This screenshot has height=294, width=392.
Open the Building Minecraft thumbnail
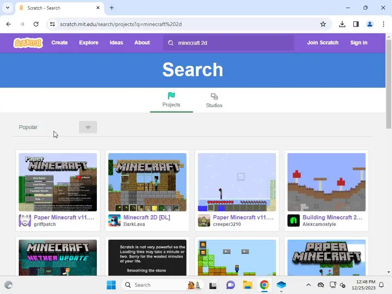click(327, 182)
